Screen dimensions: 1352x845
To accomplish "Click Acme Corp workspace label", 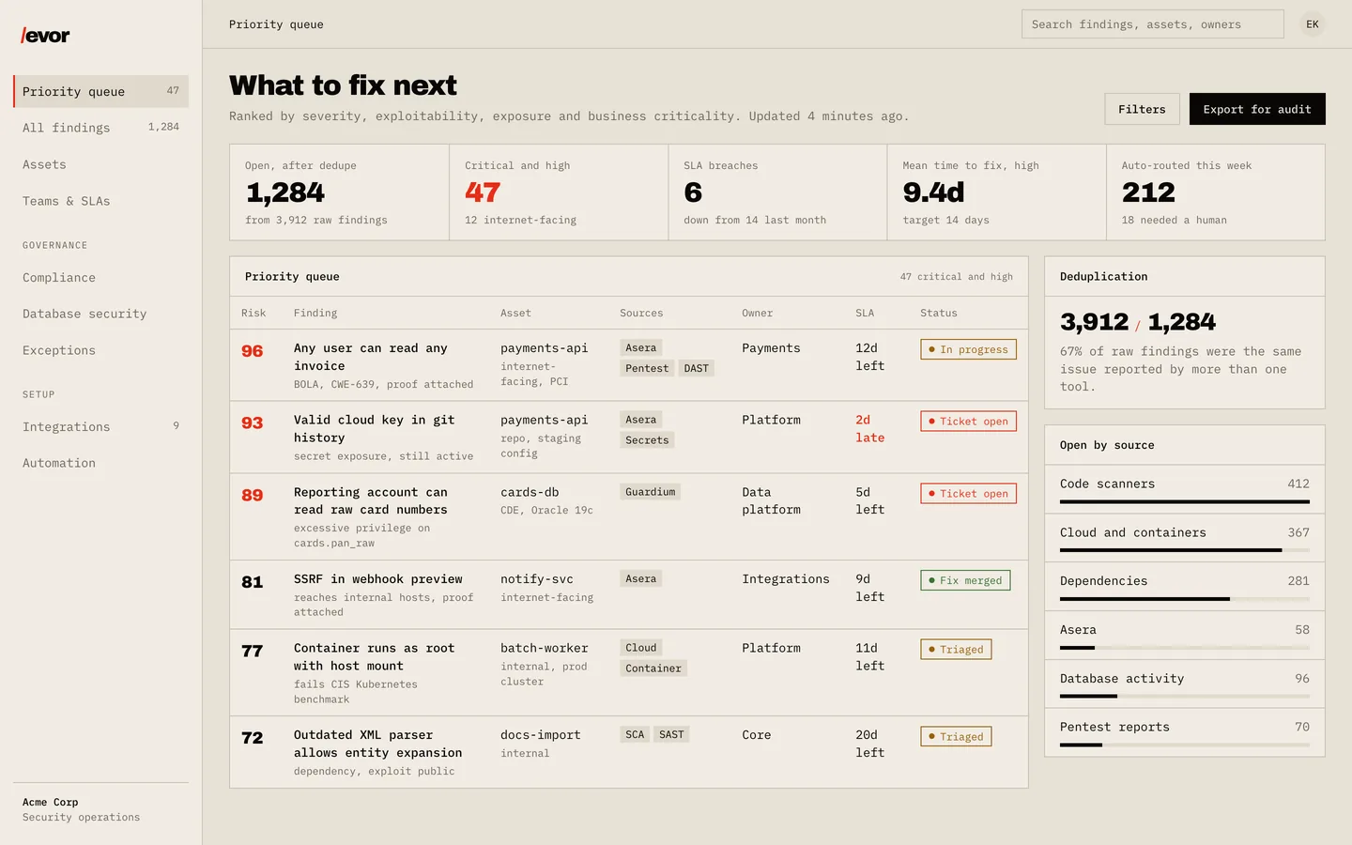I will [x=51, y=803].
